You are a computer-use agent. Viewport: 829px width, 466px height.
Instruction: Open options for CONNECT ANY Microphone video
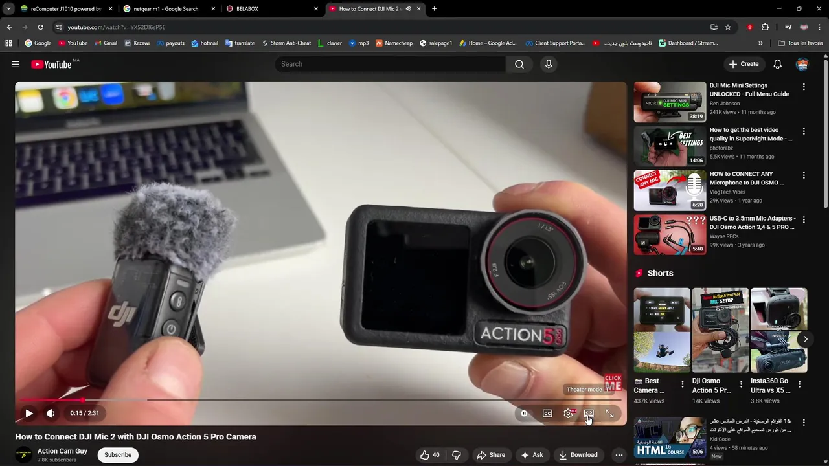coord(804,175)
